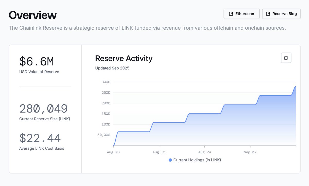Click the 150K y-axis label

(x=106, y=114)
